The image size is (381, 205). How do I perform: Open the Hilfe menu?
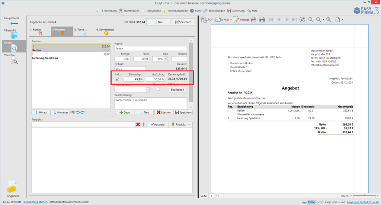[252, 11]
